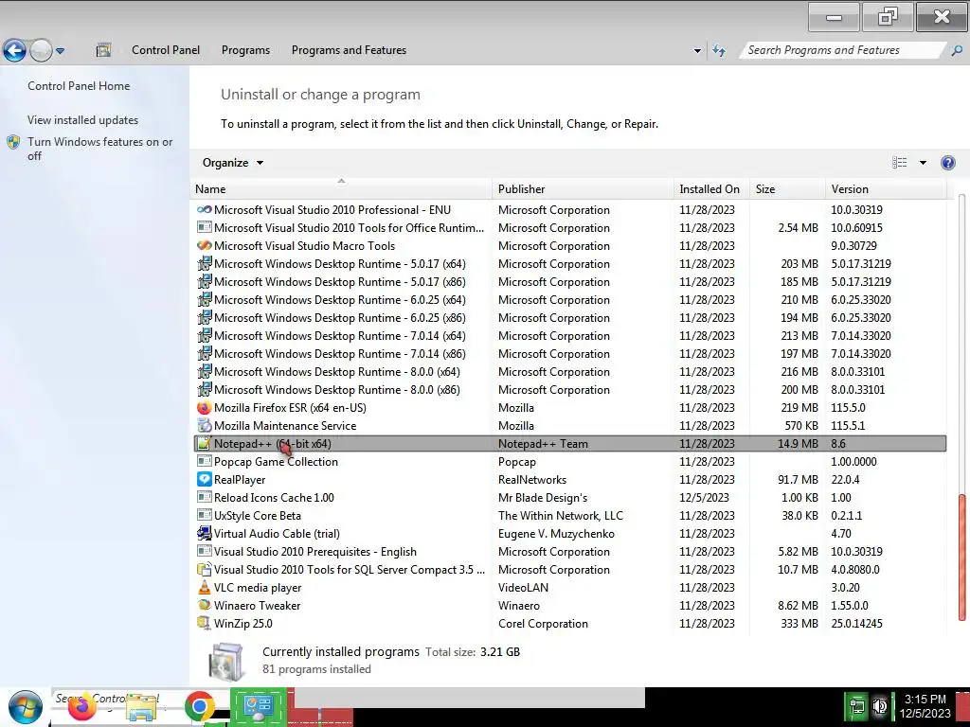Sort list by Publisher column header
Viewport: 970px width, 727px height.
coord(583,189)
